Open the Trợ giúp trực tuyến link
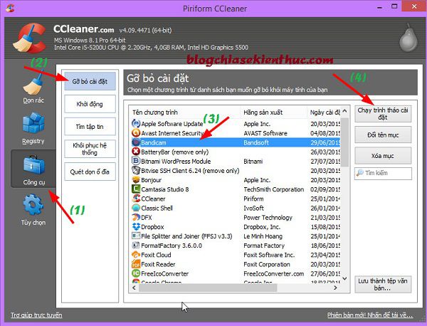This screenshot has width=427, height=326. (36, 315)
